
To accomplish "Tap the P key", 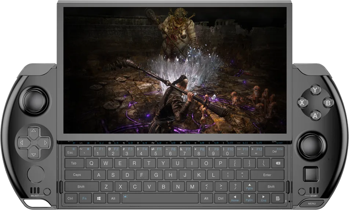I will 220,163.
